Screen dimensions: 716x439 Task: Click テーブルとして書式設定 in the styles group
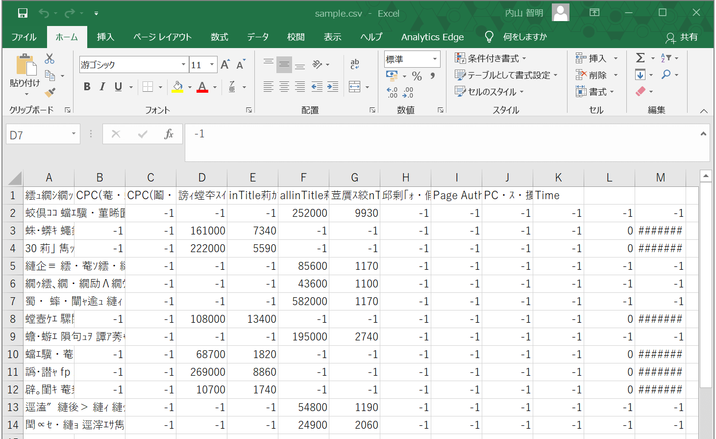click(505, 75)
